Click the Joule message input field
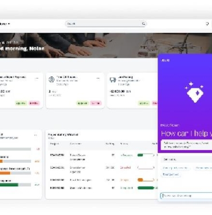Image resolution: width=212 pixels, height=215 pixels. 186,196
